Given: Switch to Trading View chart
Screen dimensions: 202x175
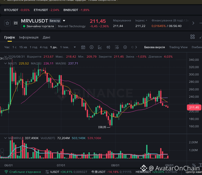Looking at the screenshot, I should [x=178, y=47].
